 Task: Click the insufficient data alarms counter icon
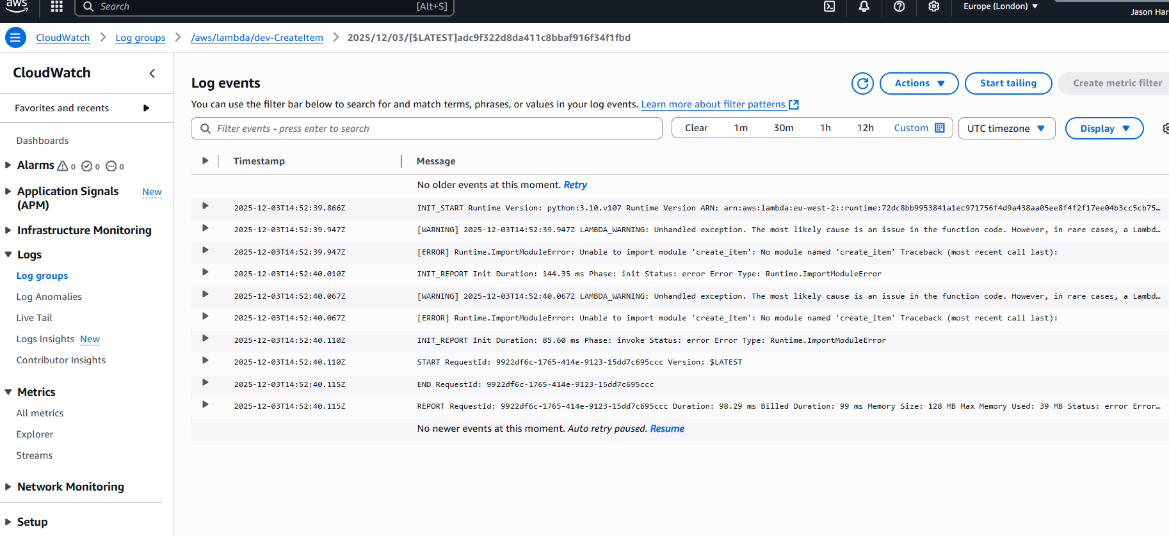(x=111, y=166)
